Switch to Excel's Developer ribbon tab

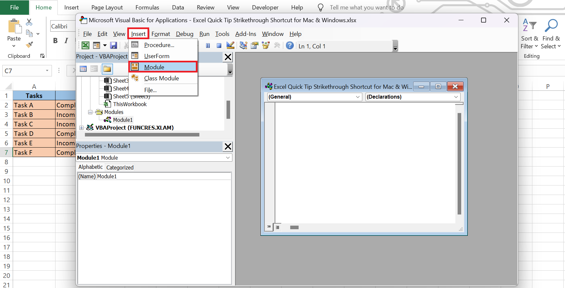(265, 8)
